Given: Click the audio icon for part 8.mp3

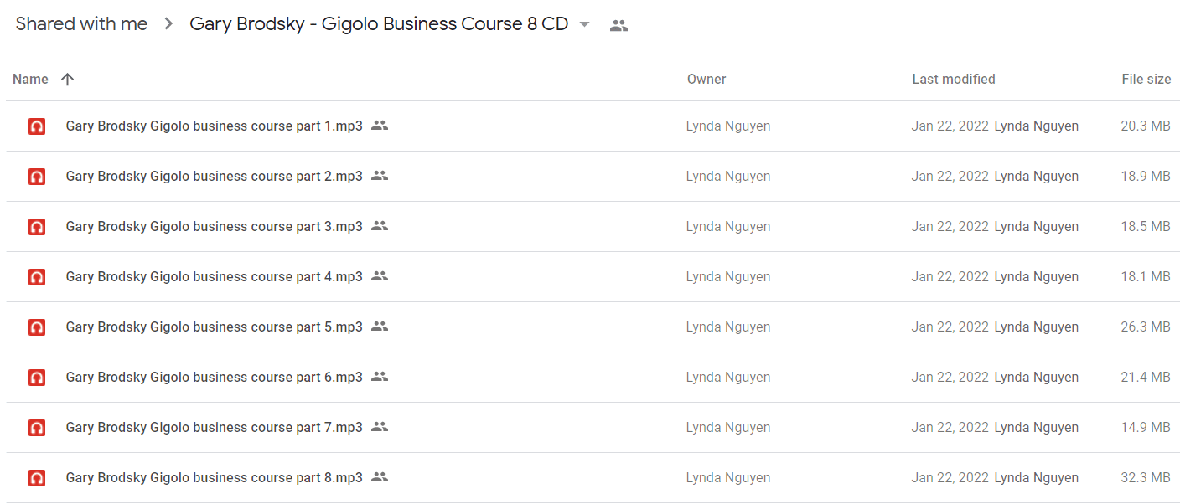Looking at the screenshot, I should click(x=37, y=478).
